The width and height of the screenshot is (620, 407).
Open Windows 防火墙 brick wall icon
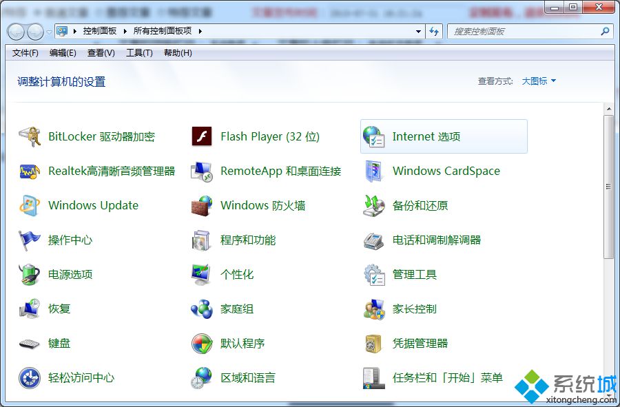click(202, 205)
